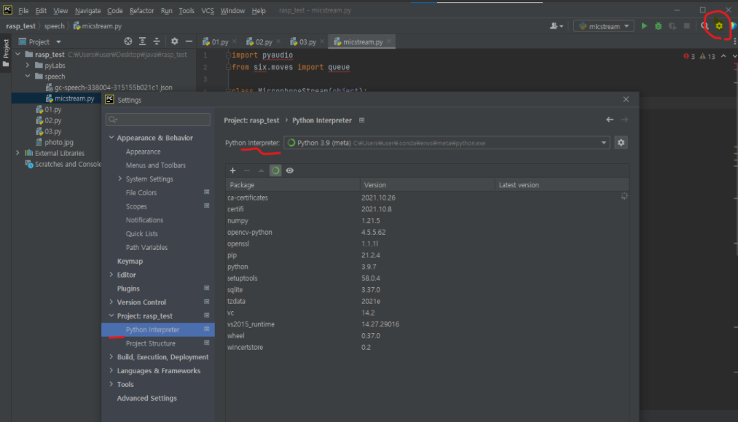Screen dimensions: 738x422
Task: Collapse speech folder in project tree
Action: coord(27,76)
